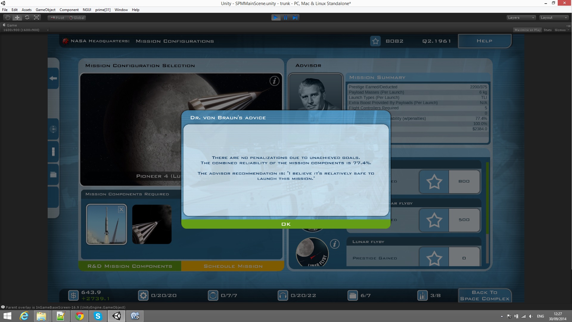Click the prestige star icon in header
Screen dimensions: 572x322
tap(375, 41)
